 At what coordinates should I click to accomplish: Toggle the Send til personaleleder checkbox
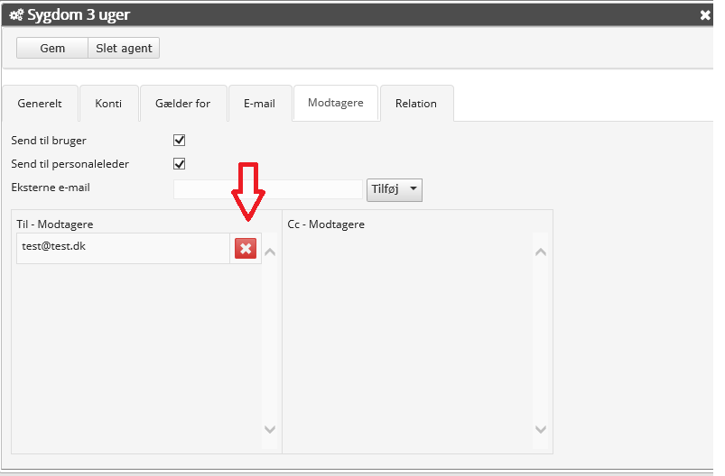point(179,164)
